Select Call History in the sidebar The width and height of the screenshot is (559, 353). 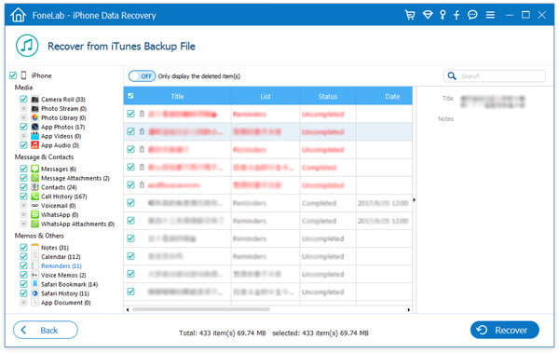pos(63,197)
